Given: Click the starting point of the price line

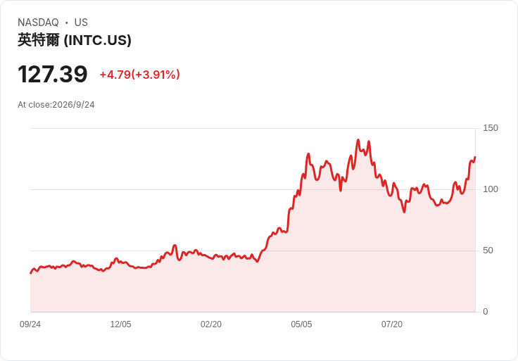Looking at the screenshot, I should (31, 273).
